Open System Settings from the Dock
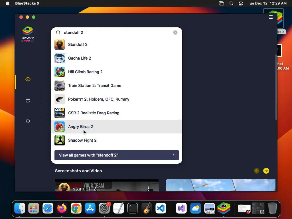Viewport: 292px width, 219px height. [104, 208]
